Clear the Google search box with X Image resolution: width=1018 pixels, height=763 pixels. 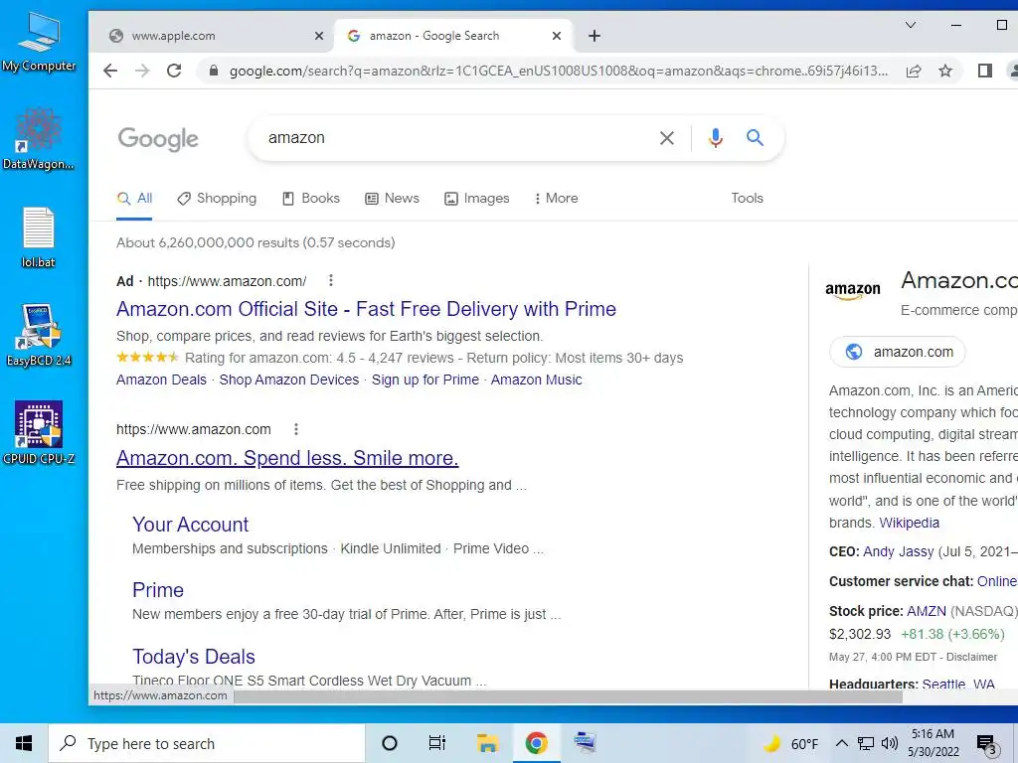pyautogui.click(x=667, y=138)
